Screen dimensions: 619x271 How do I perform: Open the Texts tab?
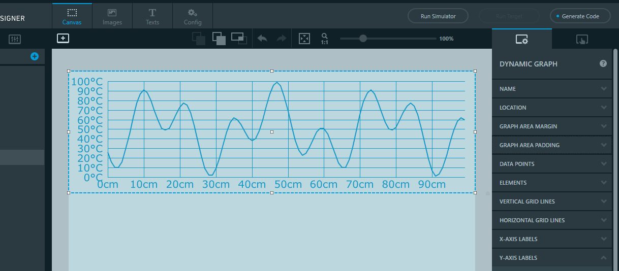[x=152, y=16]
